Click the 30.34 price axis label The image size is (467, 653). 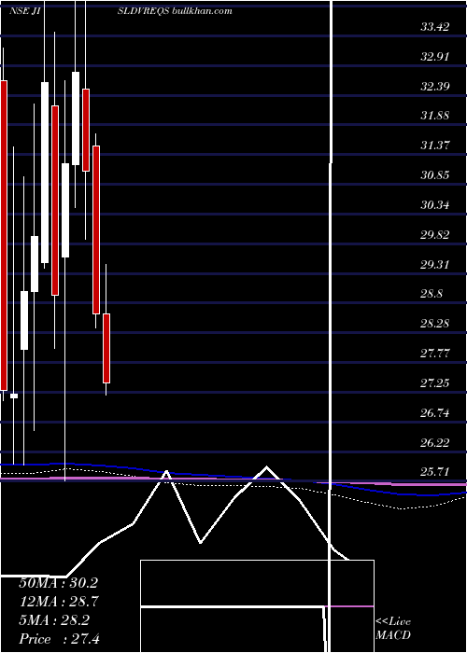(435, 205)
